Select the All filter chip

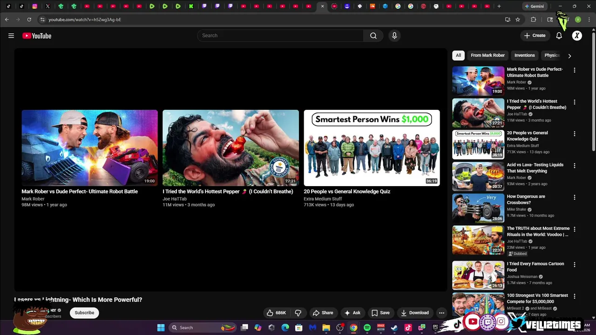point(458,55)
